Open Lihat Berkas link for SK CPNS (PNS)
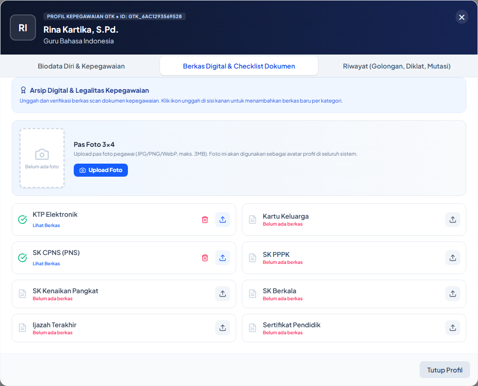The height and width of the screenshot is (386, 478). (46, 263)
